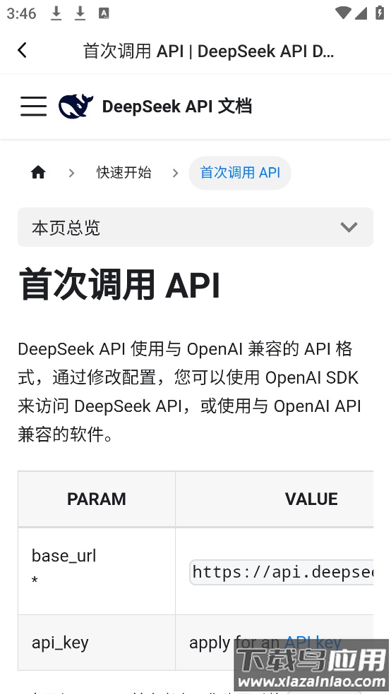Tap the second download icon in status bar

80,13
